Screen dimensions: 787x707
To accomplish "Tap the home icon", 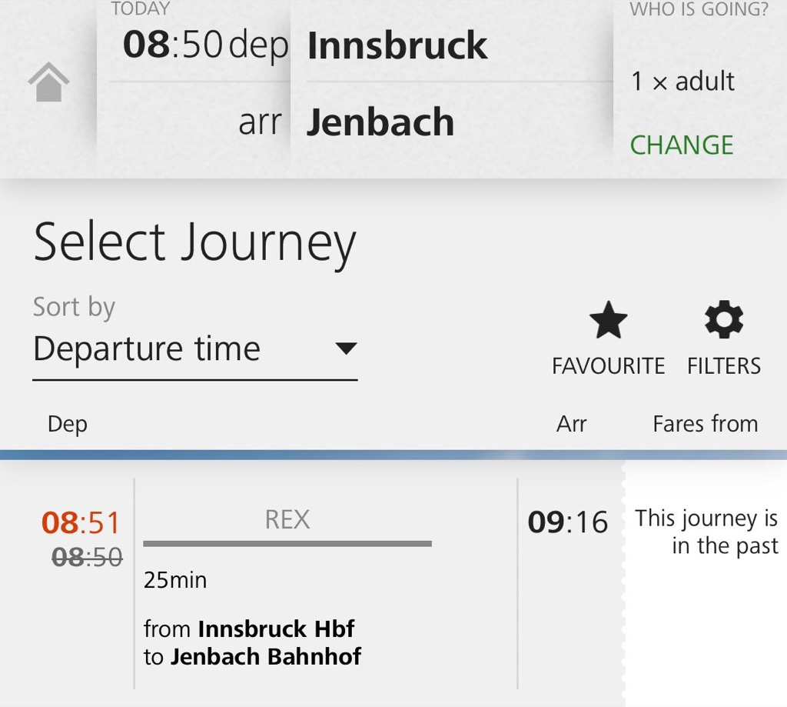I will (x=48, y=82).
